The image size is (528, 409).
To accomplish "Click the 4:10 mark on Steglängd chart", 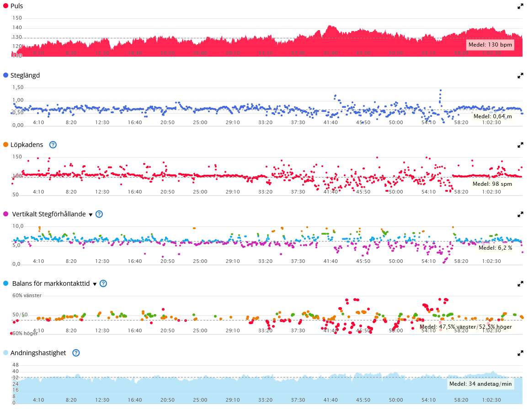I will pos(38,122).
